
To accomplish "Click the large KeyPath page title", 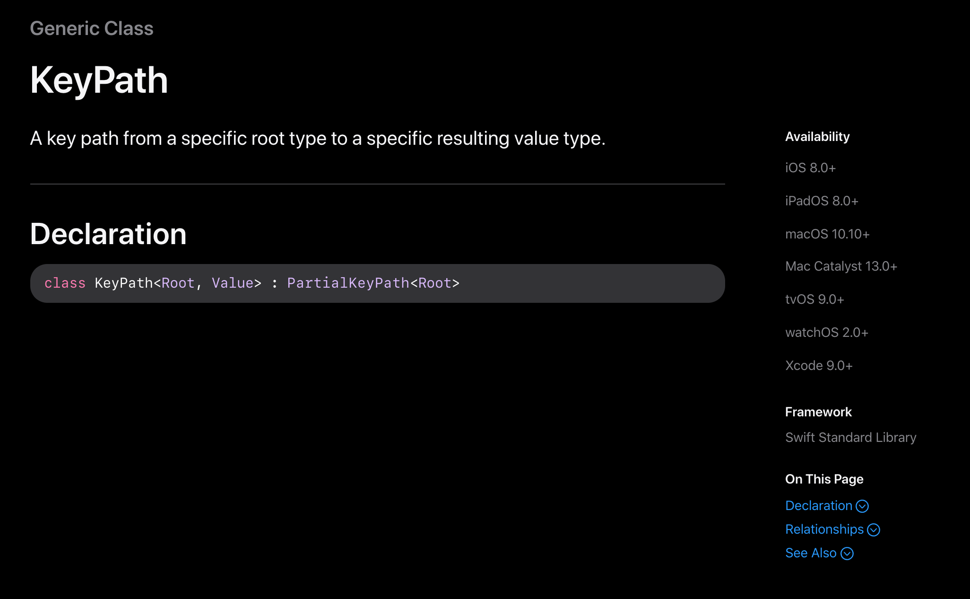I will point(99,80).
